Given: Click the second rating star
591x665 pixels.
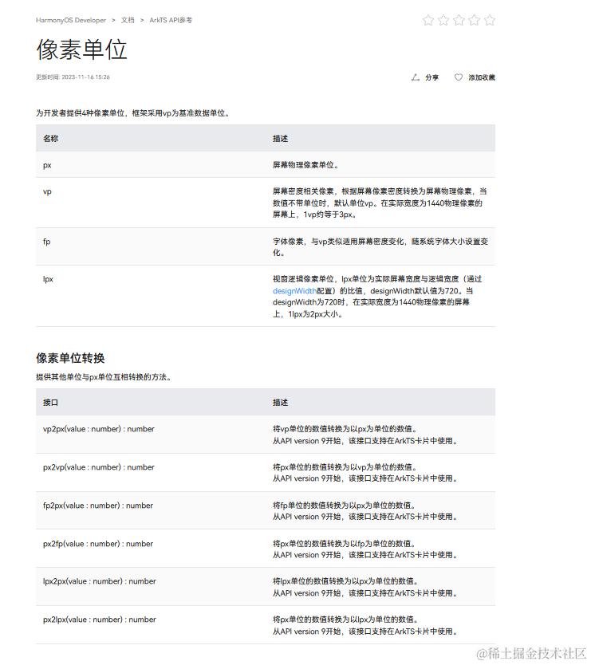Looking at the screenshot, I should (443, 20).
